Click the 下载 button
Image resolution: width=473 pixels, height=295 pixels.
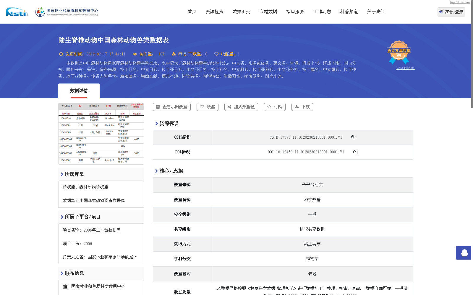pyautogui.click(x=302, y=107)
